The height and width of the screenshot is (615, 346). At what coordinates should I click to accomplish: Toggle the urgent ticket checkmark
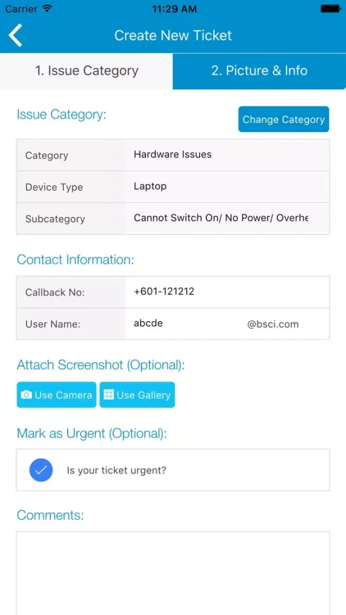pos(41,470)
